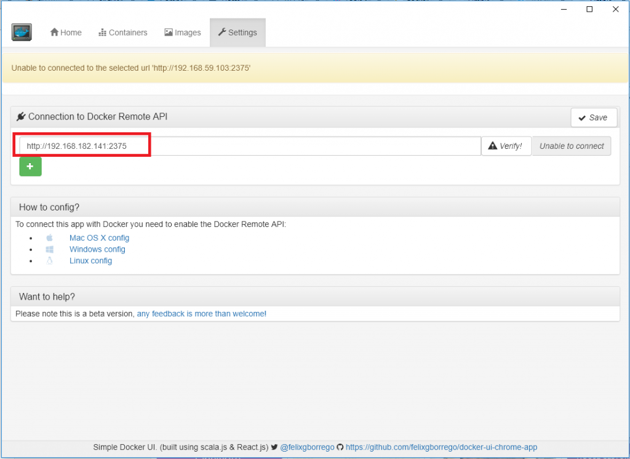Click the Verify! button
Viewport: 630px width, 459px height.
point(506,146)
